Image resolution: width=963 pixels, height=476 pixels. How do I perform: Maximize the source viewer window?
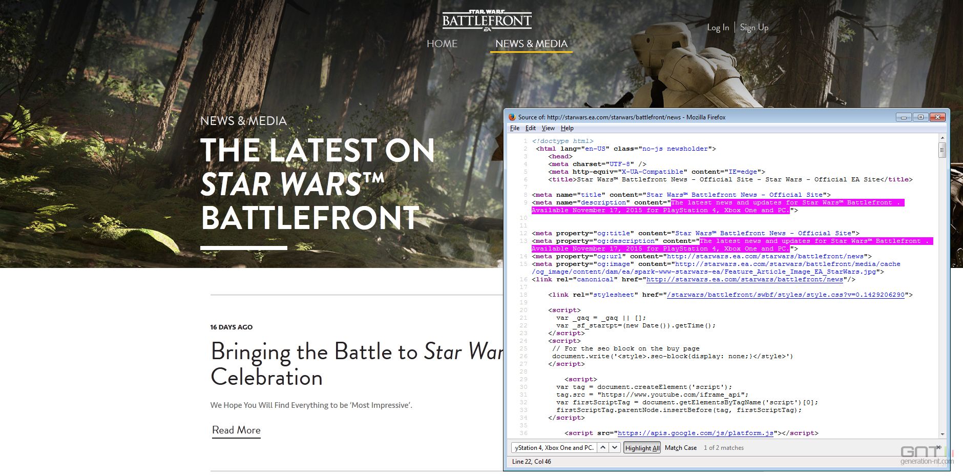(920, 117)
